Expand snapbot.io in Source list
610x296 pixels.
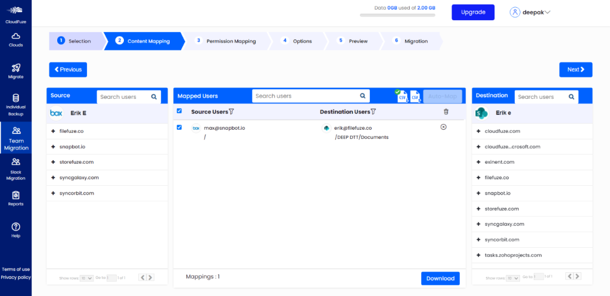pyautogui.click(x=53, y=147)
